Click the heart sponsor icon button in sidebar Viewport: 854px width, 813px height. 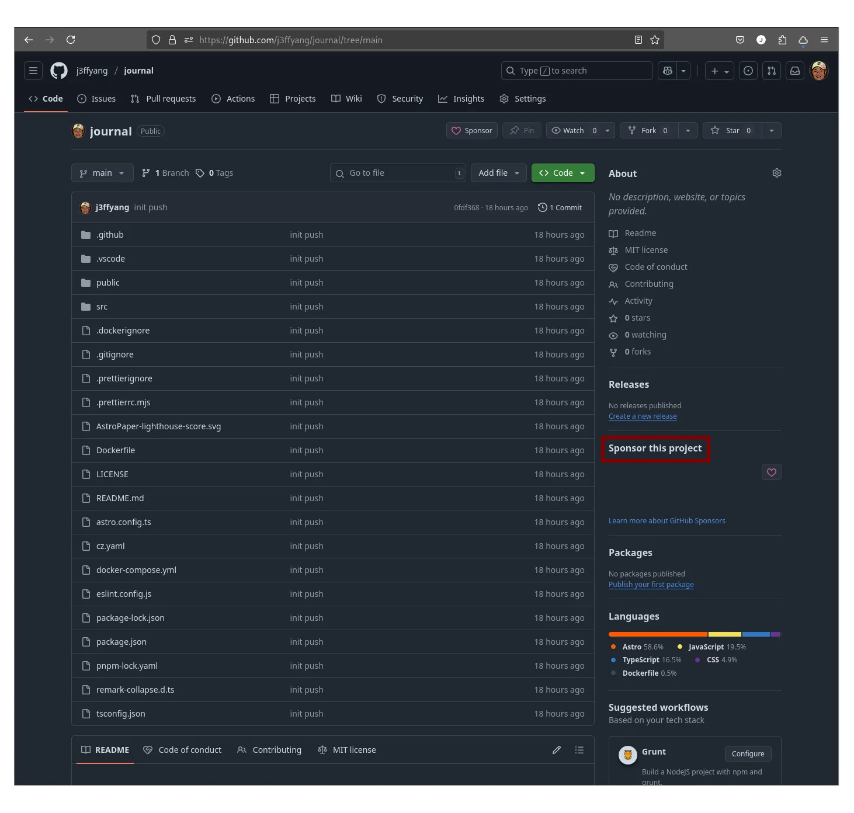pyautogui.click(x=772, y=472)
